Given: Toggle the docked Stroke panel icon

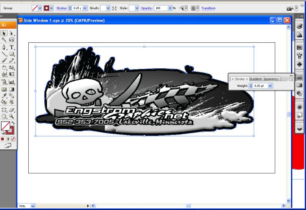Looking at the screenshot, I should coord(299,78).
